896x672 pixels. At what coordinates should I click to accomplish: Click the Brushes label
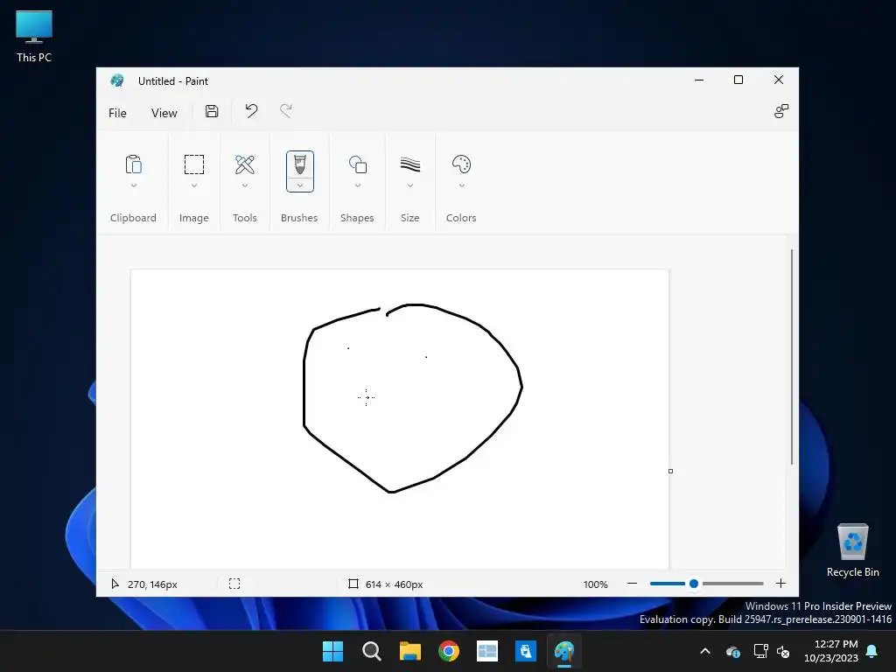[x=299, y=218]
